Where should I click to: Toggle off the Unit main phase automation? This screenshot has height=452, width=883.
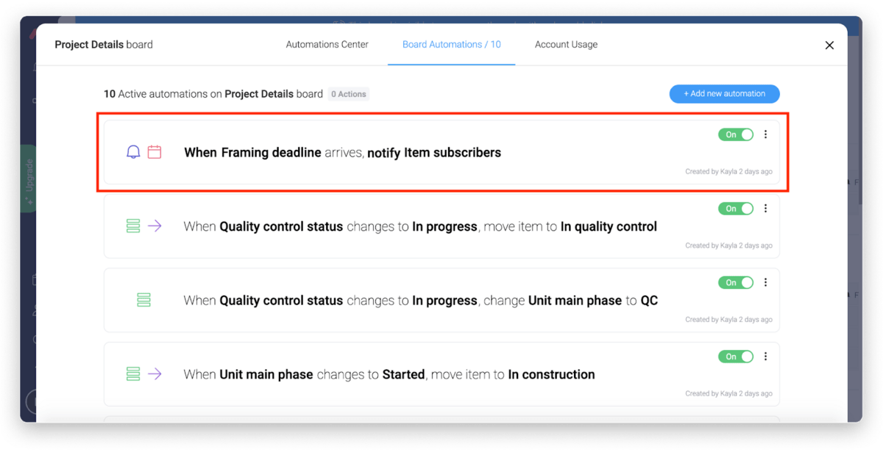[x=735, y=356]
